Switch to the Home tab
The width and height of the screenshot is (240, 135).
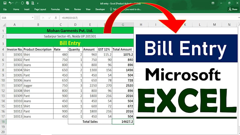(16, 9)
